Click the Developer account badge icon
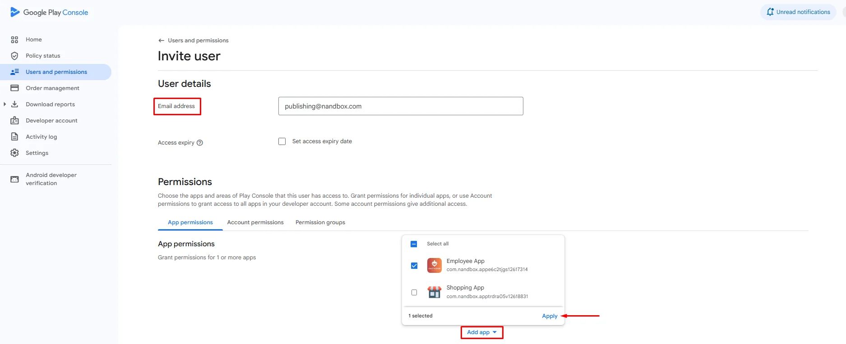The image size is (846, 344). pos(14,121)
